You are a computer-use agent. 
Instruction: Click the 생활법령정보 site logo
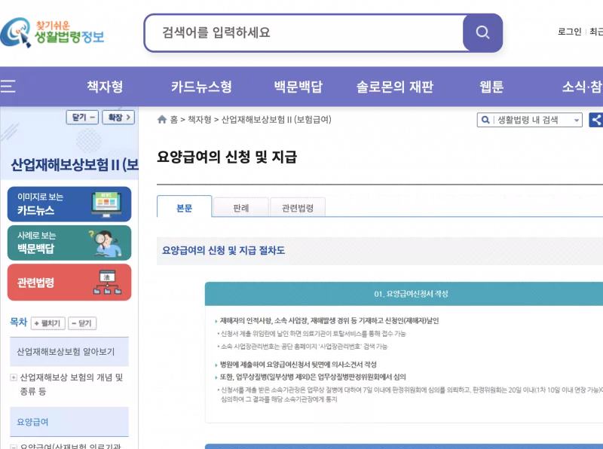click(x=52, y=32)
